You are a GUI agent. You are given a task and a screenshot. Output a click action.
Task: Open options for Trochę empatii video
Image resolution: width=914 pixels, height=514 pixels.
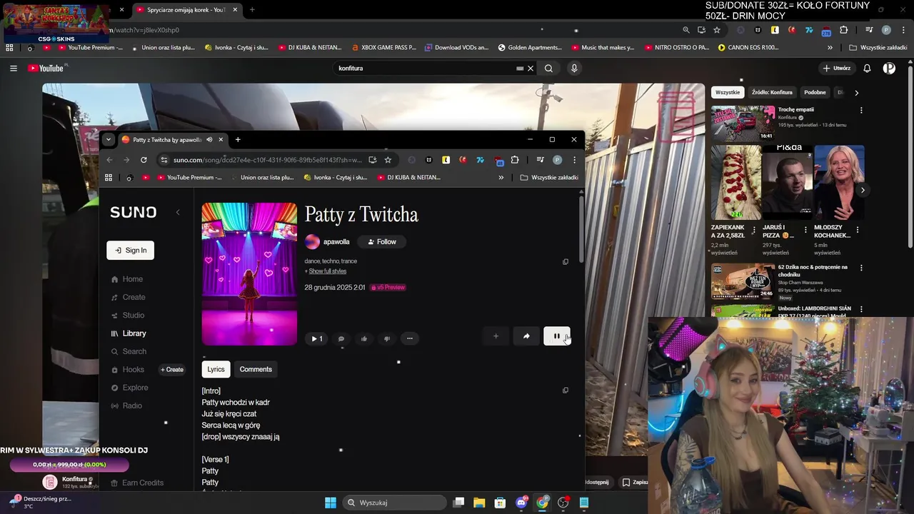pyautogui.click(x=861, y=111)
